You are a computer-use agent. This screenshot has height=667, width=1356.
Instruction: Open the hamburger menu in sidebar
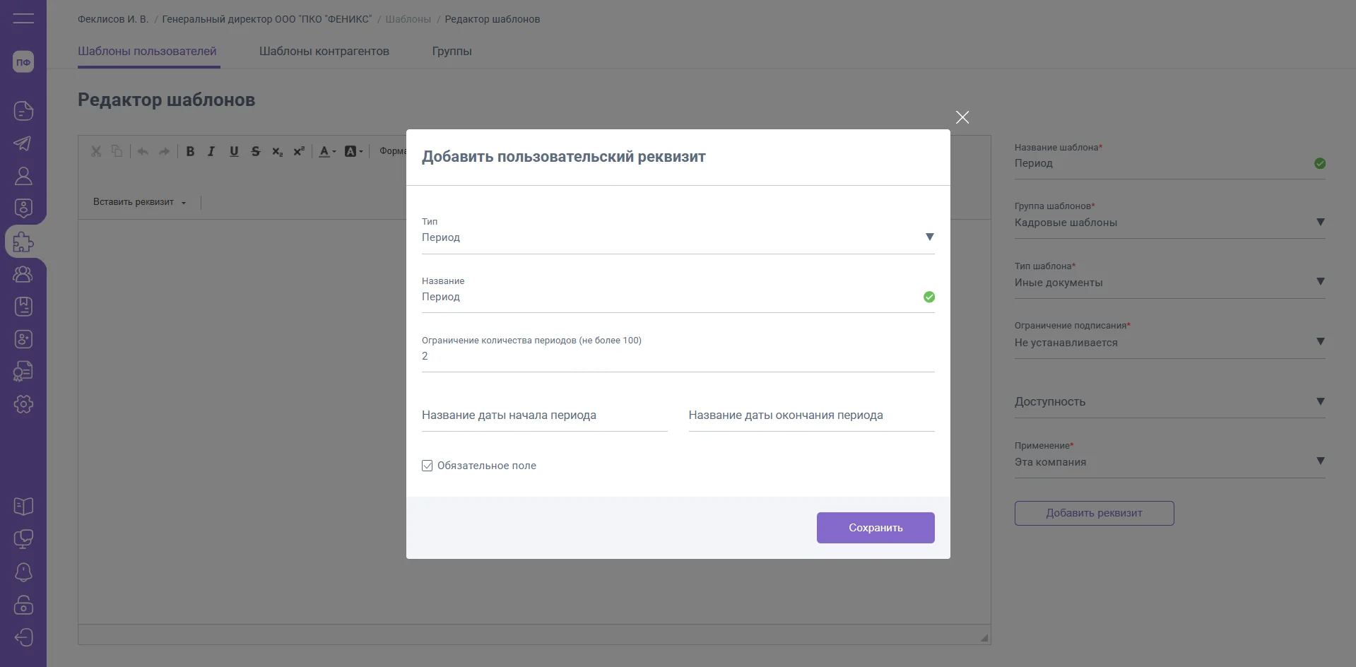click(23, 19)
